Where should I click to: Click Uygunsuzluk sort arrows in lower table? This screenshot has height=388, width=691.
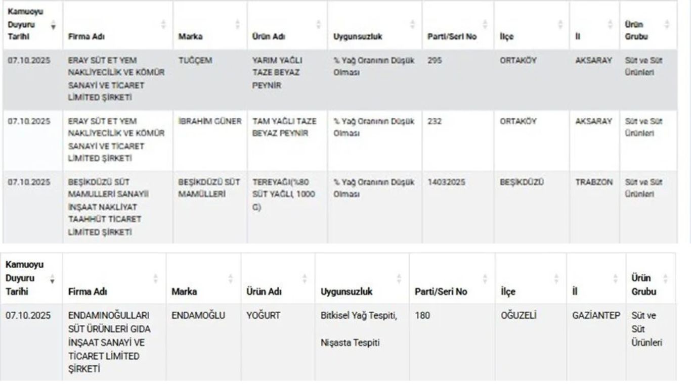[x=399, y=278]
